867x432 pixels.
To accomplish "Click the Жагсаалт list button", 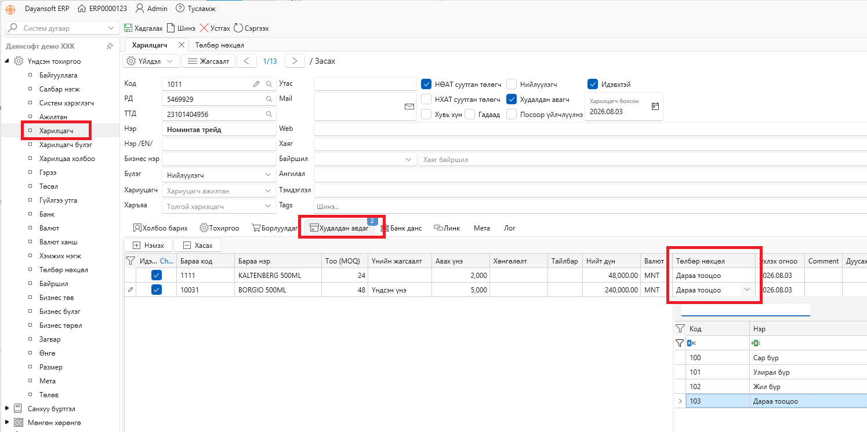I will point(208,61).
